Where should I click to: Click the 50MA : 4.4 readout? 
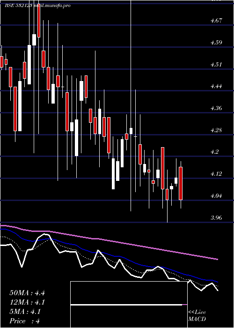click(x=27, y=293)
